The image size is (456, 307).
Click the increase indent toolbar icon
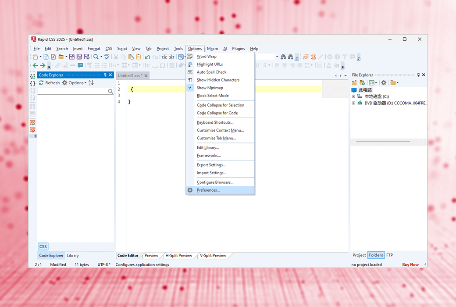(164, 57)
